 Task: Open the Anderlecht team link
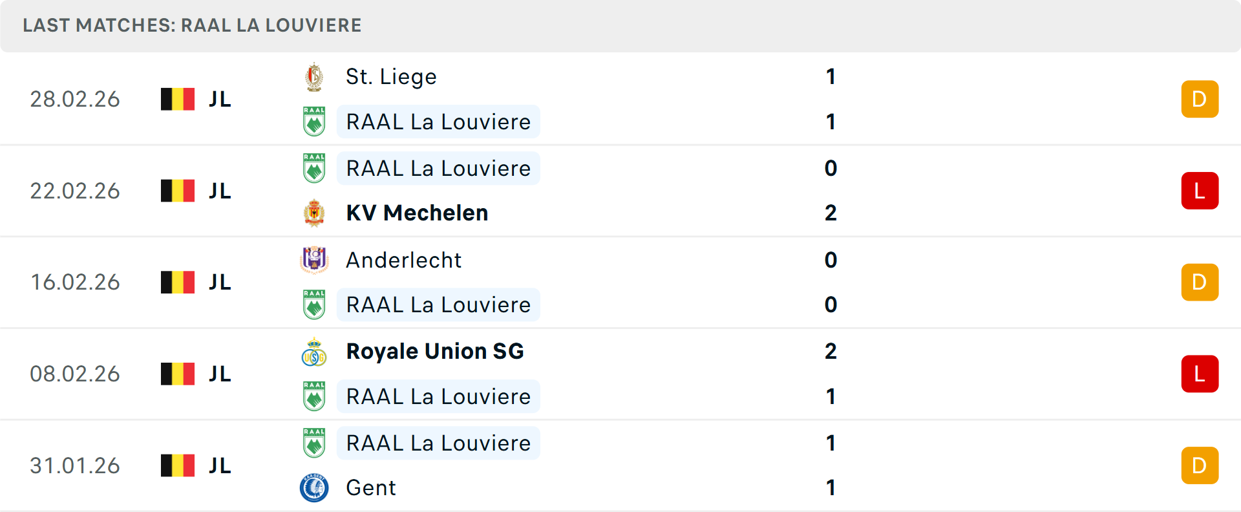point(403,260)
